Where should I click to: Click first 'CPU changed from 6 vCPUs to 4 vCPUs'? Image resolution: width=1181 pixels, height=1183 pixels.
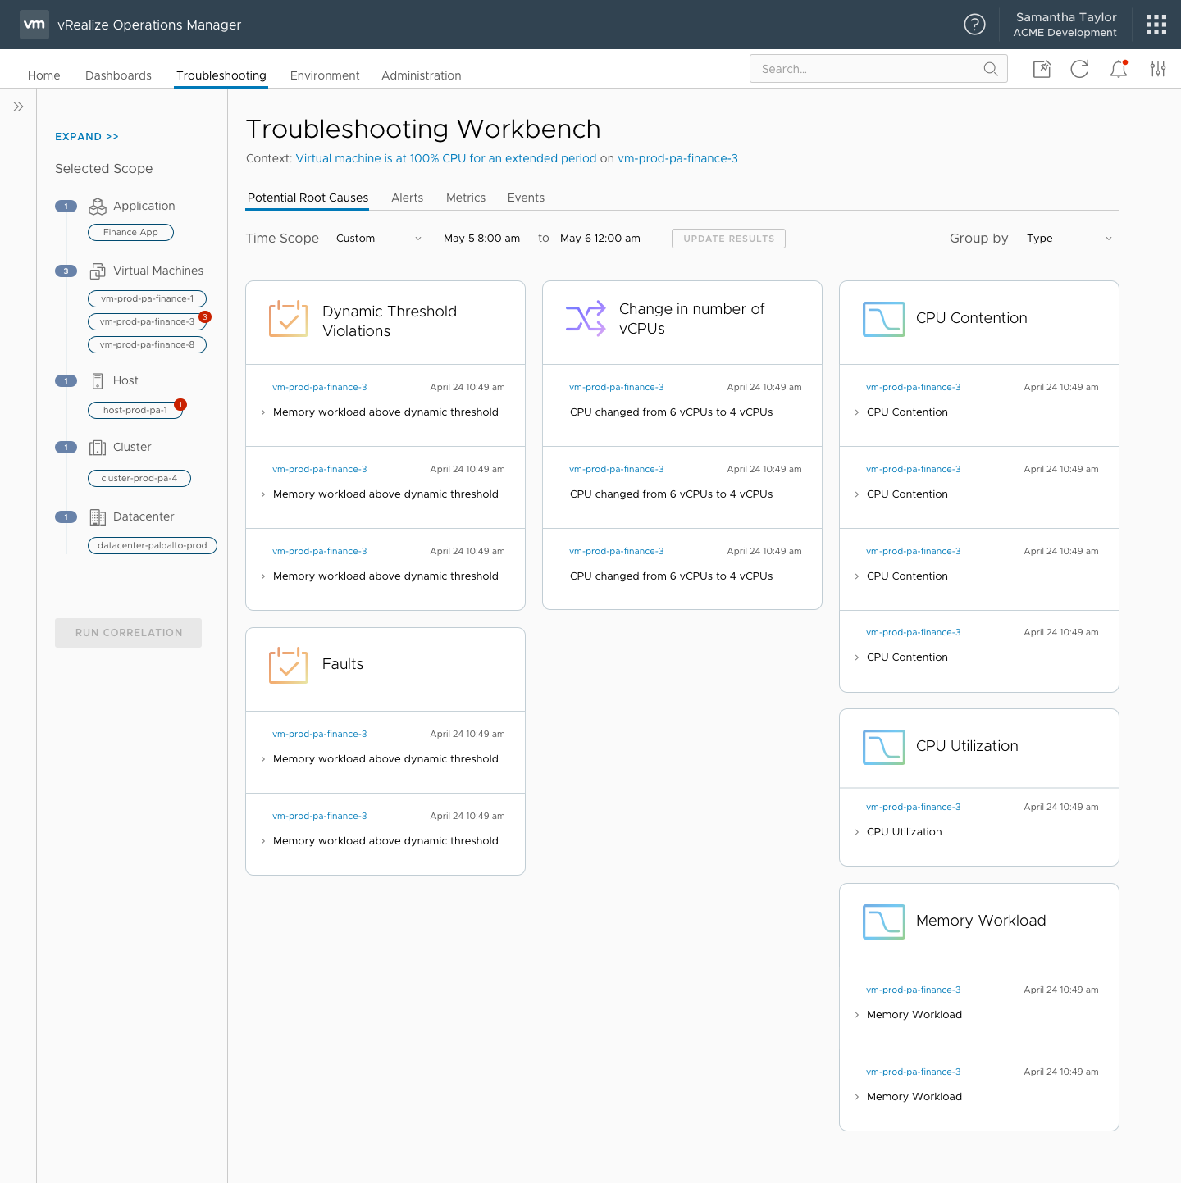(x=671, y=412)
